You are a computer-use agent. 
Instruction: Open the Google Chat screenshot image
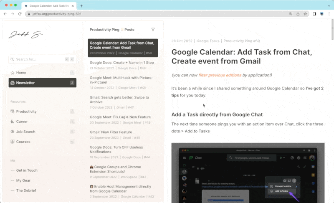coord(248,173)
